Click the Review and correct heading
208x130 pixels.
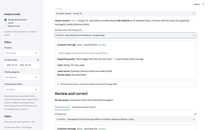point(71,94)
